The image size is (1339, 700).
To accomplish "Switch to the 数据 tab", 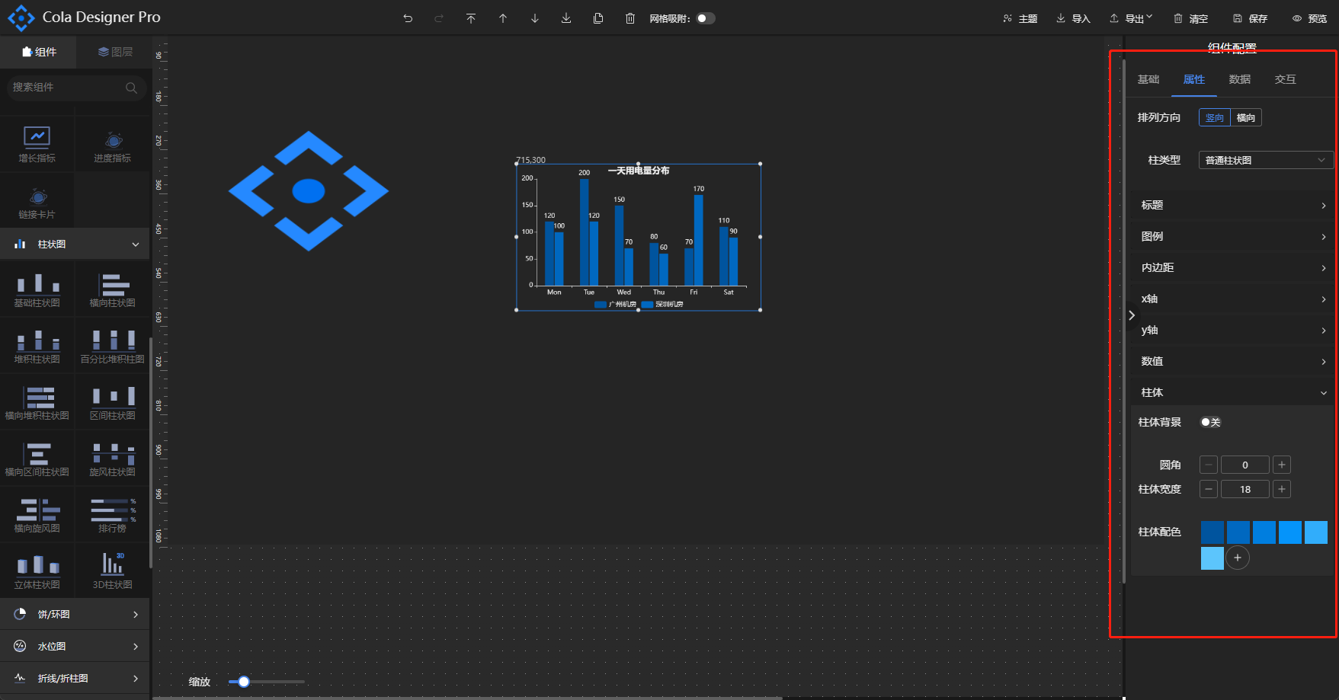I will (x=1239, y=79).
